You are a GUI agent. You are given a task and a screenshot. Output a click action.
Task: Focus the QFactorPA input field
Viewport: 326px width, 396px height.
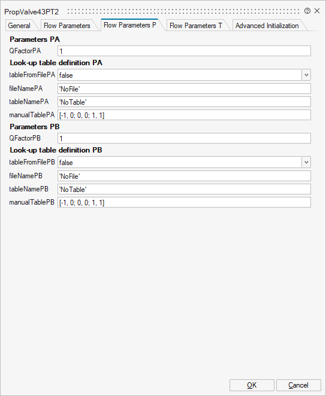tap(184, 51)
